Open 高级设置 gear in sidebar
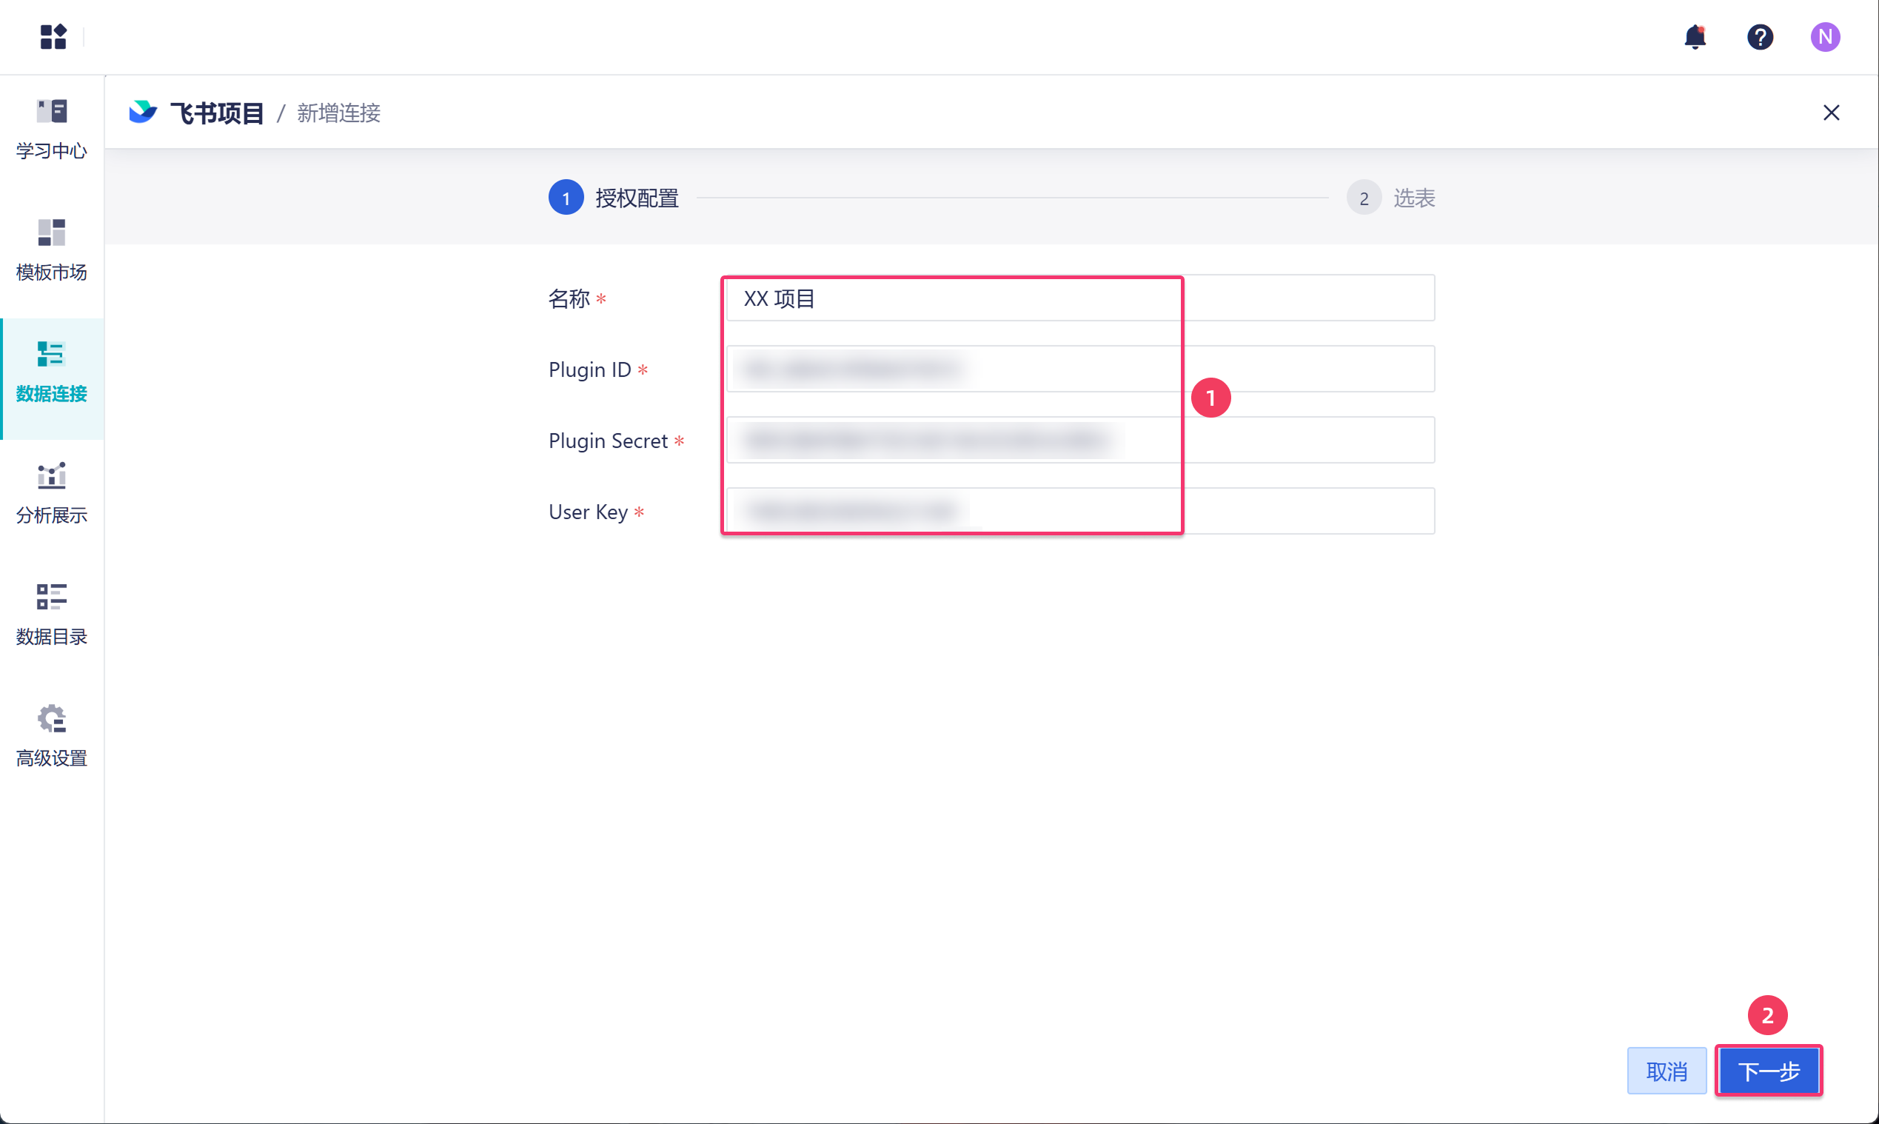1879x1124 pixels. [52, 735]
